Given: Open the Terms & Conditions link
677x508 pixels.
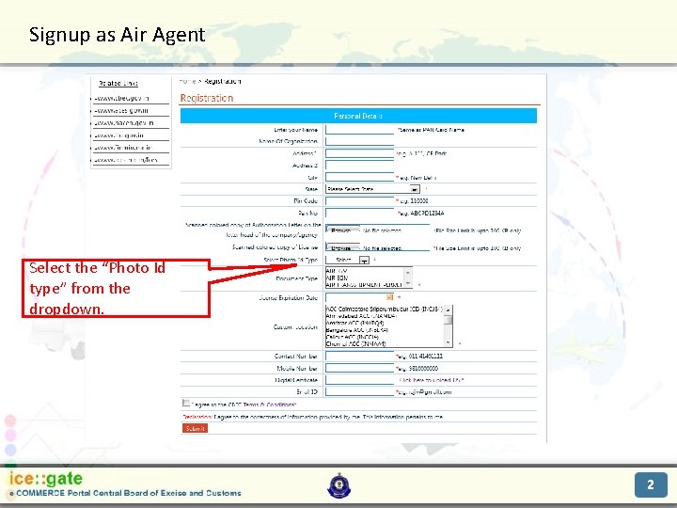Looking at the screenshot, I should 270,405.
